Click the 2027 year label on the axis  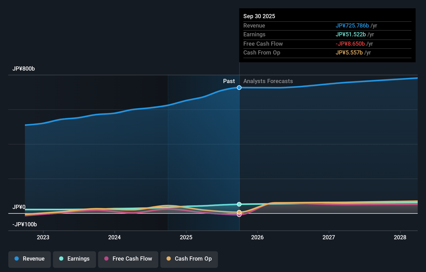tap(329, 237)
